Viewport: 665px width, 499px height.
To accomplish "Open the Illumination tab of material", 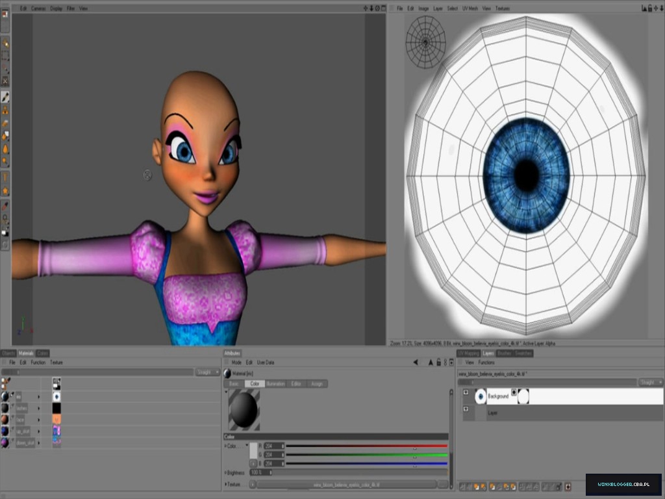I will pyautogui.click(x=275, y=383).
